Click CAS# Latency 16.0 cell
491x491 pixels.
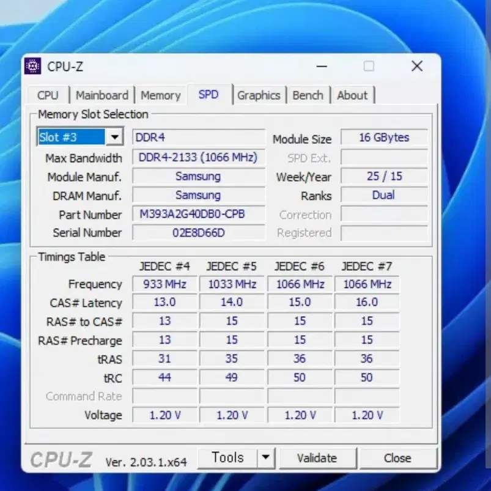pyautogui.click(x=367, y=302)
